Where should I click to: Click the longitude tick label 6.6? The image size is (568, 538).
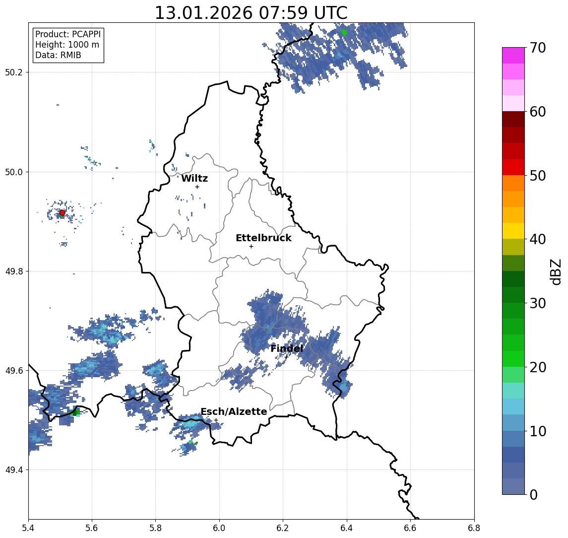(x=410, y=528)
